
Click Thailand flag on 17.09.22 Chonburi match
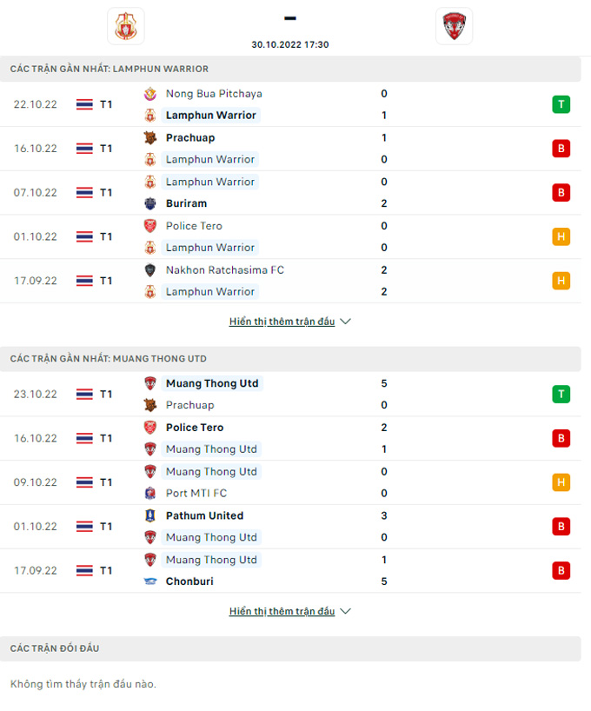[84, 571]
